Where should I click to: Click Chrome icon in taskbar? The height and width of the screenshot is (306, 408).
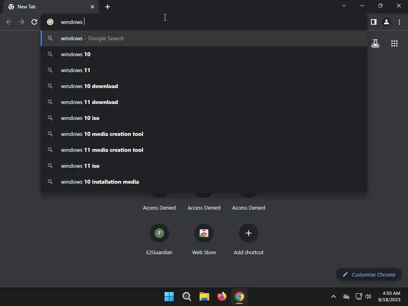point(239,296)
